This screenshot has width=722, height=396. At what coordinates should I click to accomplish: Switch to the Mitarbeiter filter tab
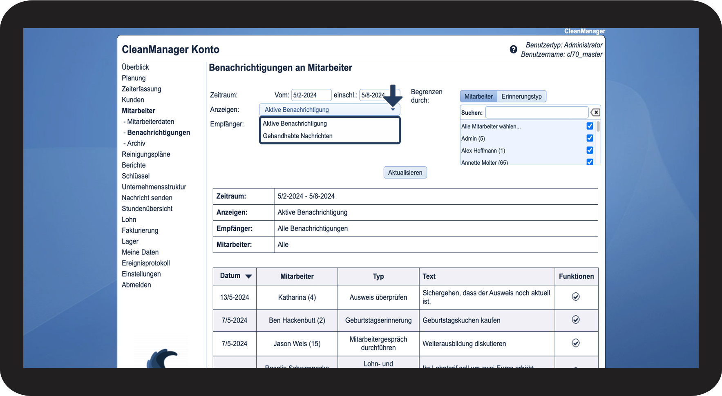pos(478,96)
